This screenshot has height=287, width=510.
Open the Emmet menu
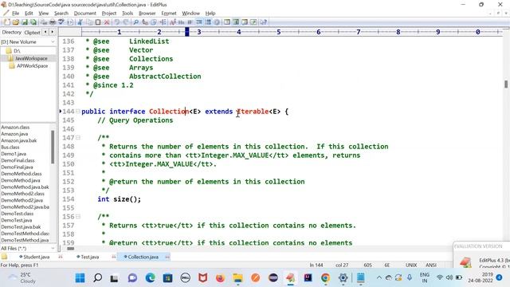pos(169,14)
